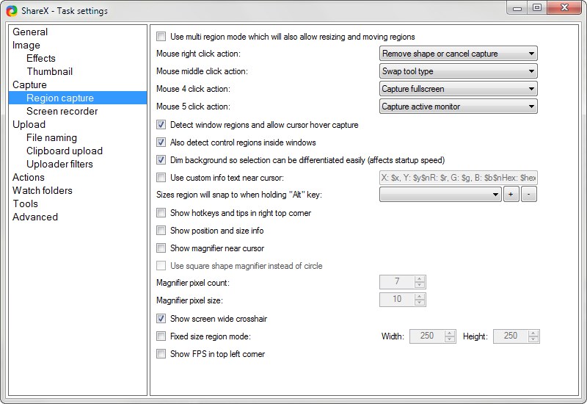The height and width of the screenshot is (404, 587).
Task: Uncheck Show screen wide crosshair
Action: coord(161,318)
